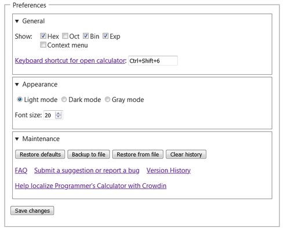This screenshot has height=232, width=284.
Task: Open the Version History link
Action: point(169,171)
